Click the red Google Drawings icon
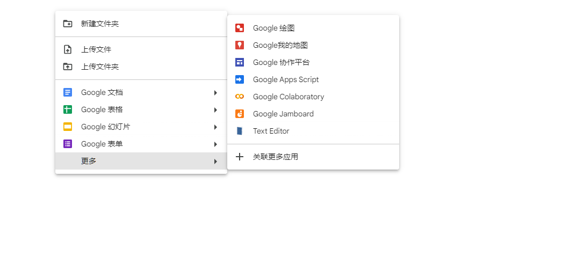577x257 pixels. click(240, 28)
